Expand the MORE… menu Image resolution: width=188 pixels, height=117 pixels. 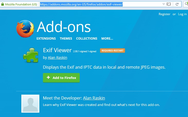point(107,39)
